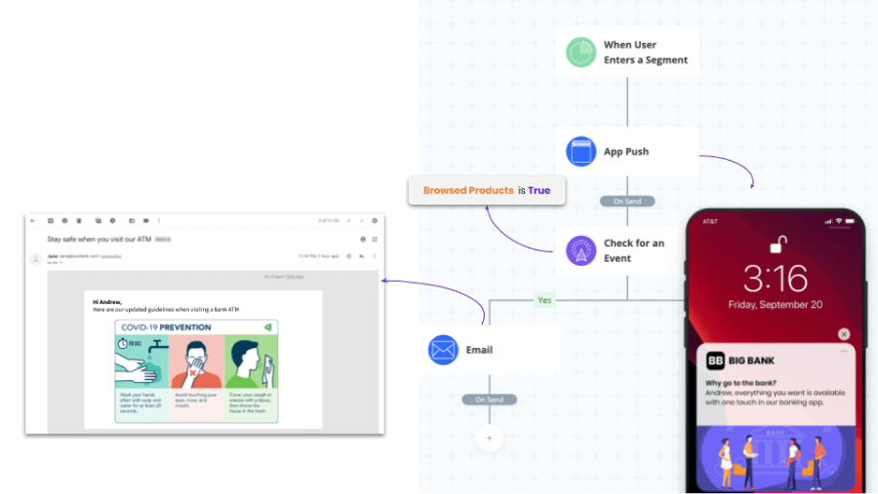Click the When User Enters a Segment icon

[x=581, y=53]
